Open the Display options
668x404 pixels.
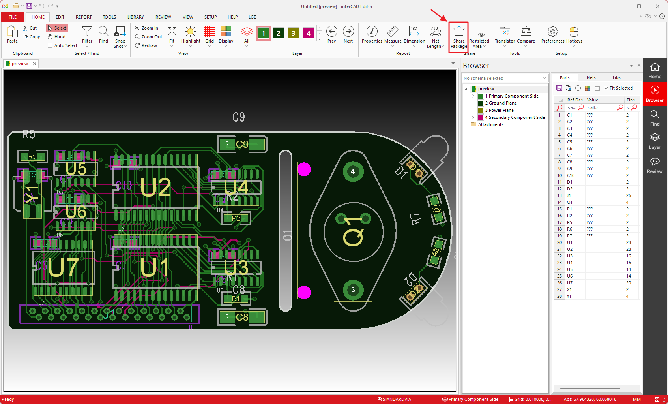(226, 35)
